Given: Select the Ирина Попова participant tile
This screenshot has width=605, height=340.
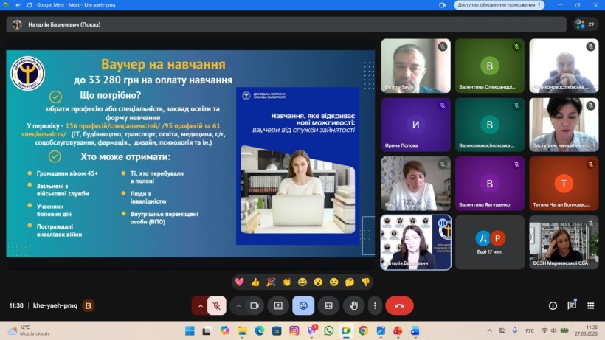Looking at the screenshot, I should [x=415, y=125].
